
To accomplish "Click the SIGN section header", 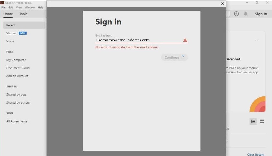I will pyautogui.click(x=10, y=113).
